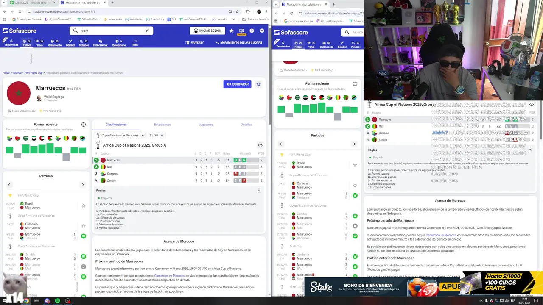Screen dimensions: 543x305
Task: Click the search field containing cam
Action: point(111,30)
